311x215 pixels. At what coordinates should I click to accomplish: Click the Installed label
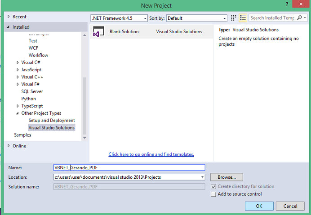click(x=21, y=27)
